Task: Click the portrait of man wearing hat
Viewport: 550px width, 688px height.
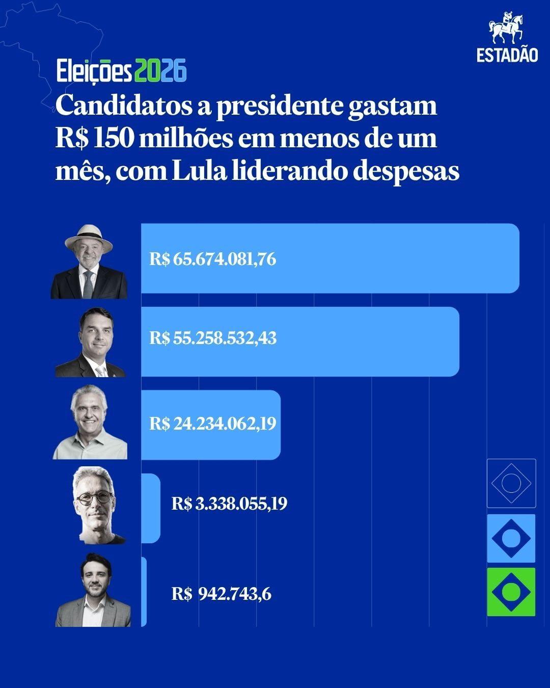Action: (x=89, y=261)
